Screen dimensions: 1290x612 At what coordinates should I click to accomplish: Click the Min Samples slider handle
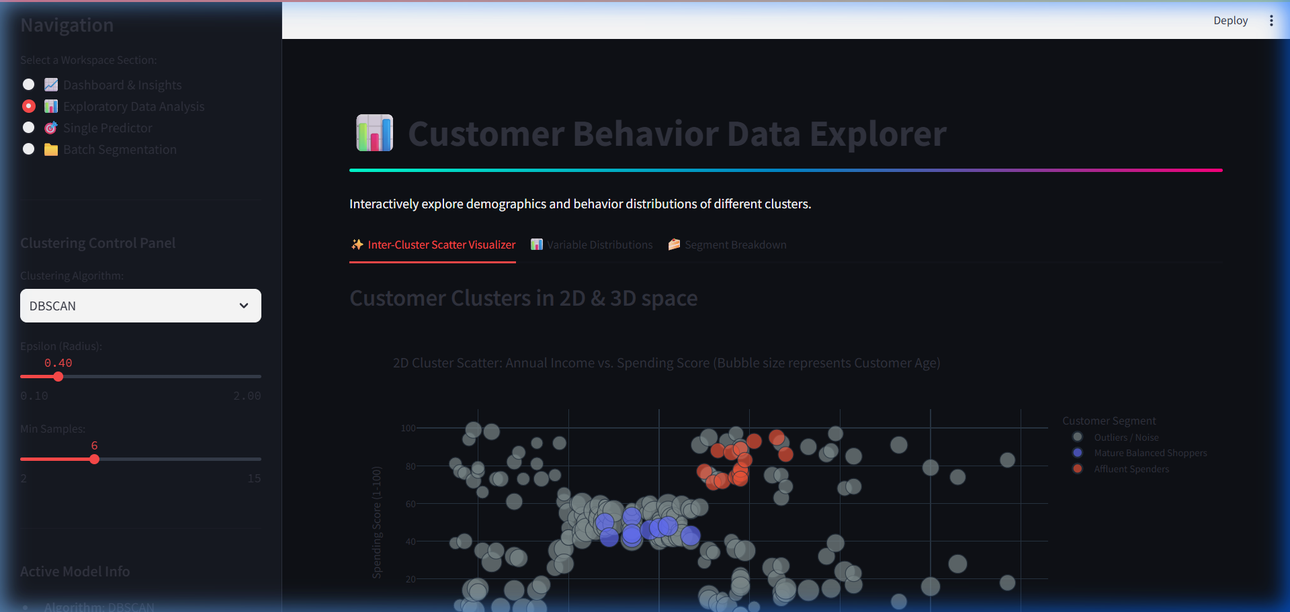[x=94, y=460]
